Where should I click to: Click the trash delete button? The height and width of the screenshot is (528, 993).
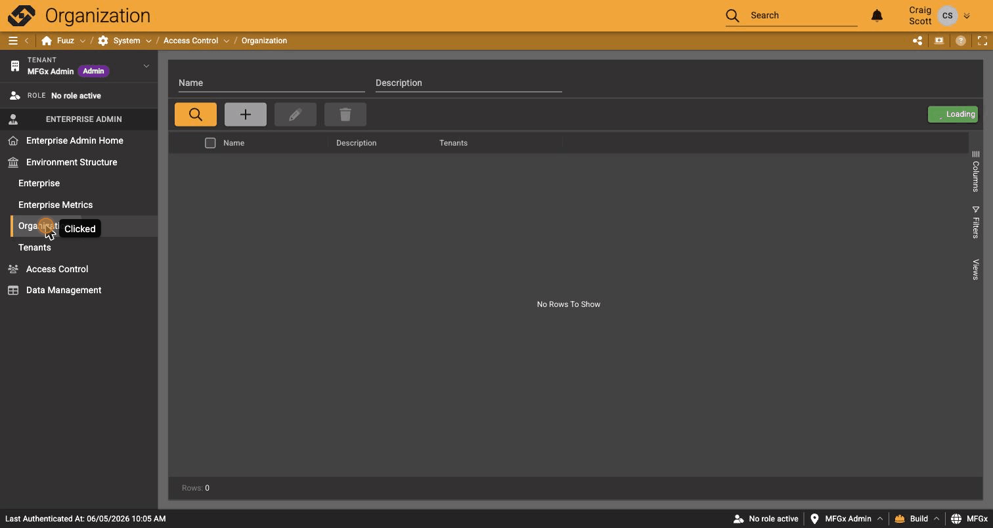(x=345, y=114)
